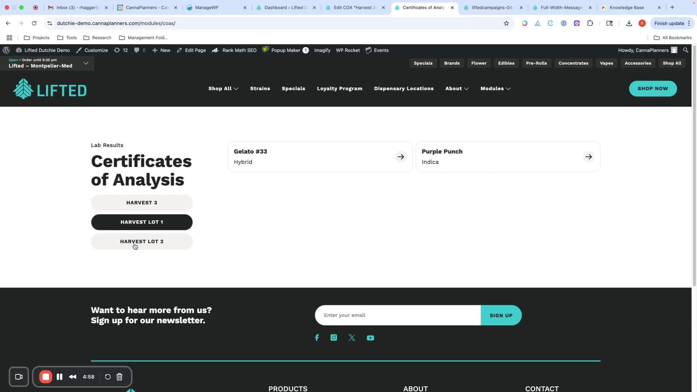697x392 pixels.
Task: Click the Enter your email field
Action: click(398, 315)
